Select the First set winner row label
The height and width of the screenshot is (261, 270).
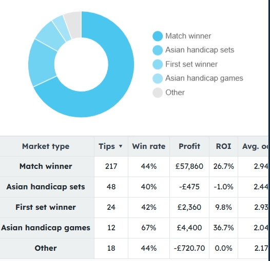pyautogui.click(x=46, y=207)
